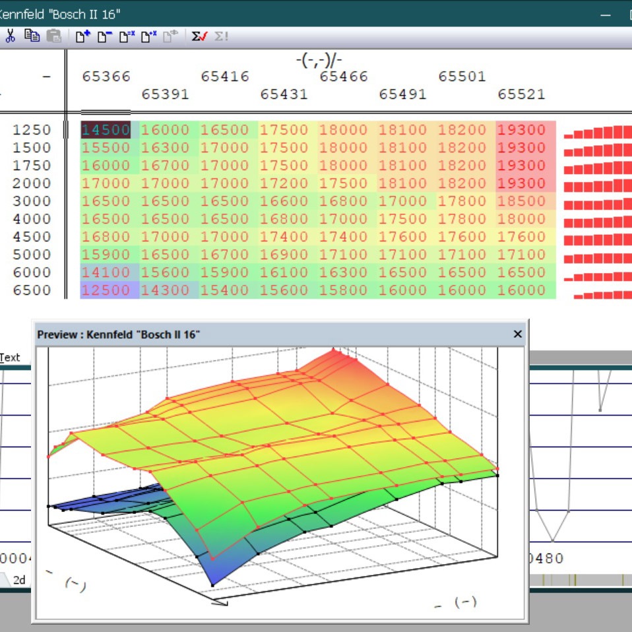Click the greyed Sigma exclamation icon

(x=221, y=36)
